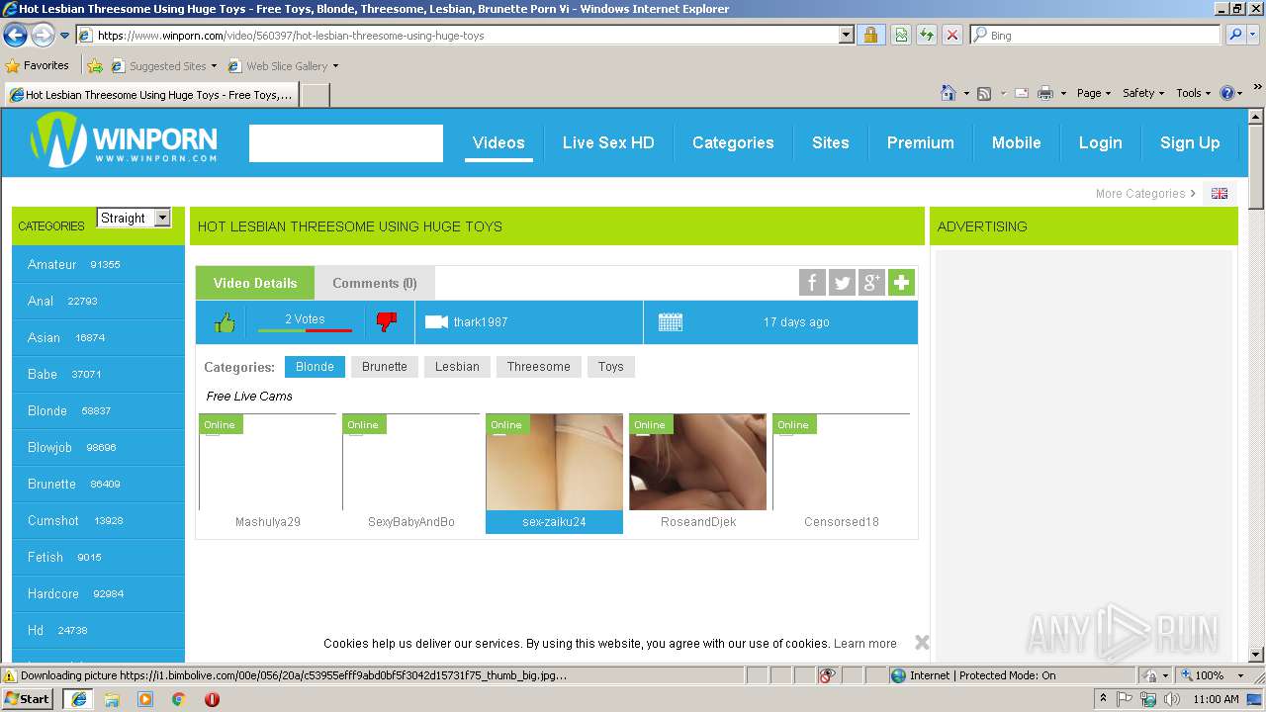Viewport: 1266px width, 712px height.
Task: Click the UK flag language icon
Action: pos(1220,194)
